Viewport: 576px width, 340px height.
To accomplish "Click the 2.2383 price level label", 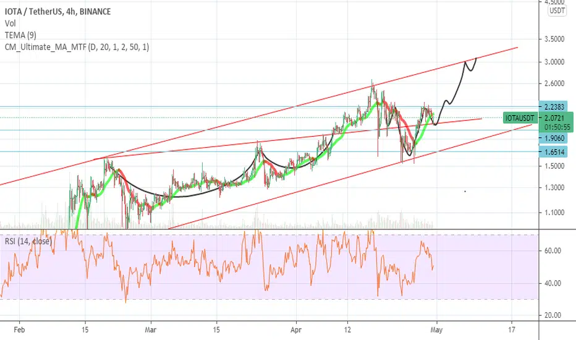I will click(554, 106).
